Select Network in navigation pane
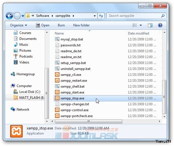 click(20, 109)
